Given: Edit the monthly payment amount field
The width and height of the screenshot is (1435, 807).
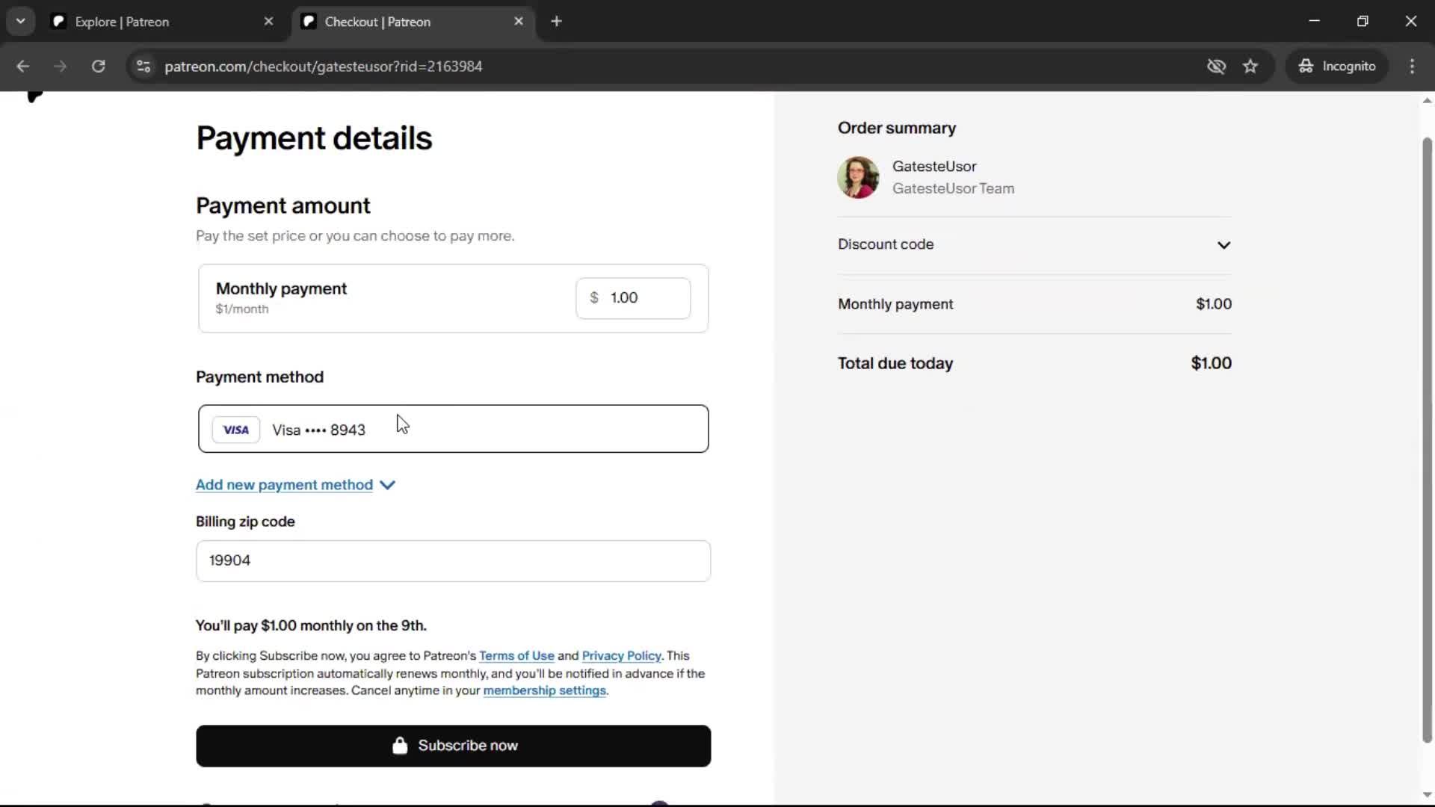Looking at the screenshot, I should (633, 298).
